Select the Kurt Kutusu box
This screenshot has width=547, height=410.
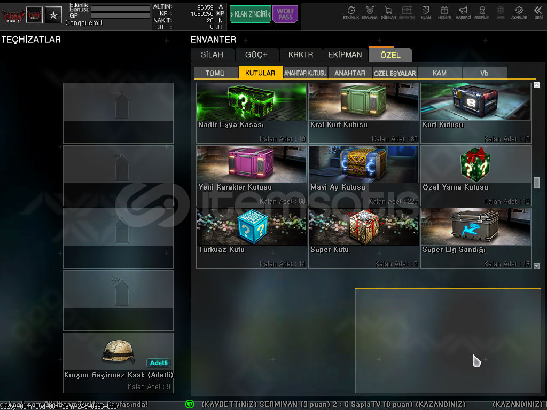(x=476, y=113)
